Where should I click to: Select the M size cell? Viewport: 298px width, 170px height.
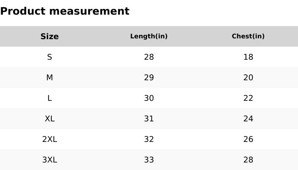coord(50,77)
